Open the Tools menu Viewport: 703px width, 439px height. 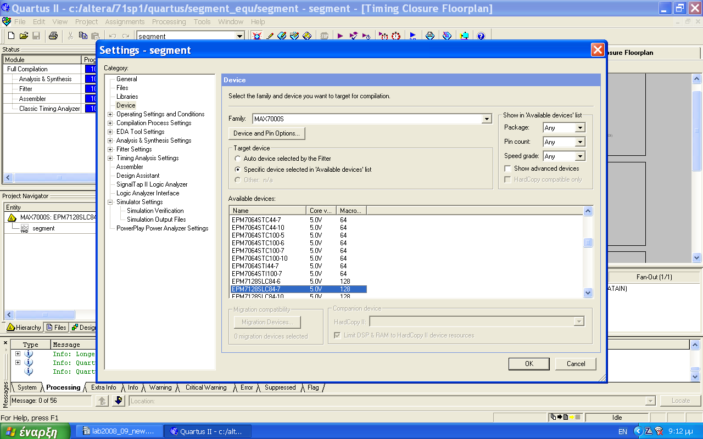(x=202, y=22)
